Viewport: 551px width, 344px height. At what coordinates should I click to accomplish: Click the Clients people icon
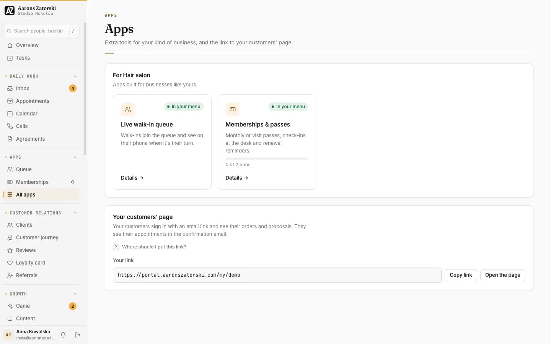coord(10,225)
